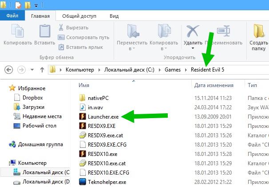269x187 pixels.
Task: Select the RE5DX10.exe application icon
Action: point(83,154)
